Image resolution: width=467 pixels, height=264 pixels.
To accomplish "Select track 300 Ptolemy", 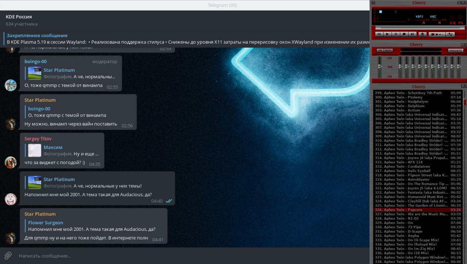I will 418,97.
